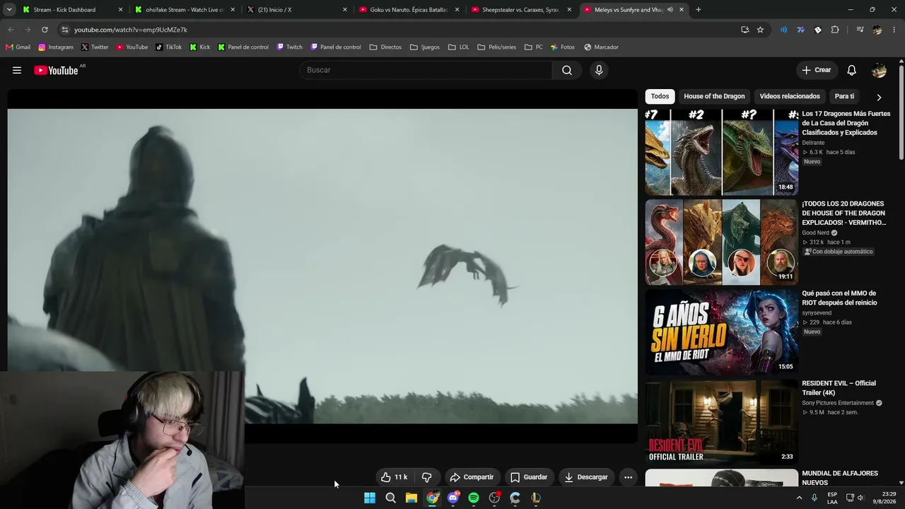The width and height of the screenshot is (905, 509).
Task: Open the Good Nerd channel link
Action: pyautogui.click(x=816, y=233)
